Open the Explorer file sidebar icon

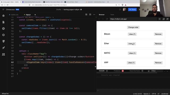pos(3,22)
